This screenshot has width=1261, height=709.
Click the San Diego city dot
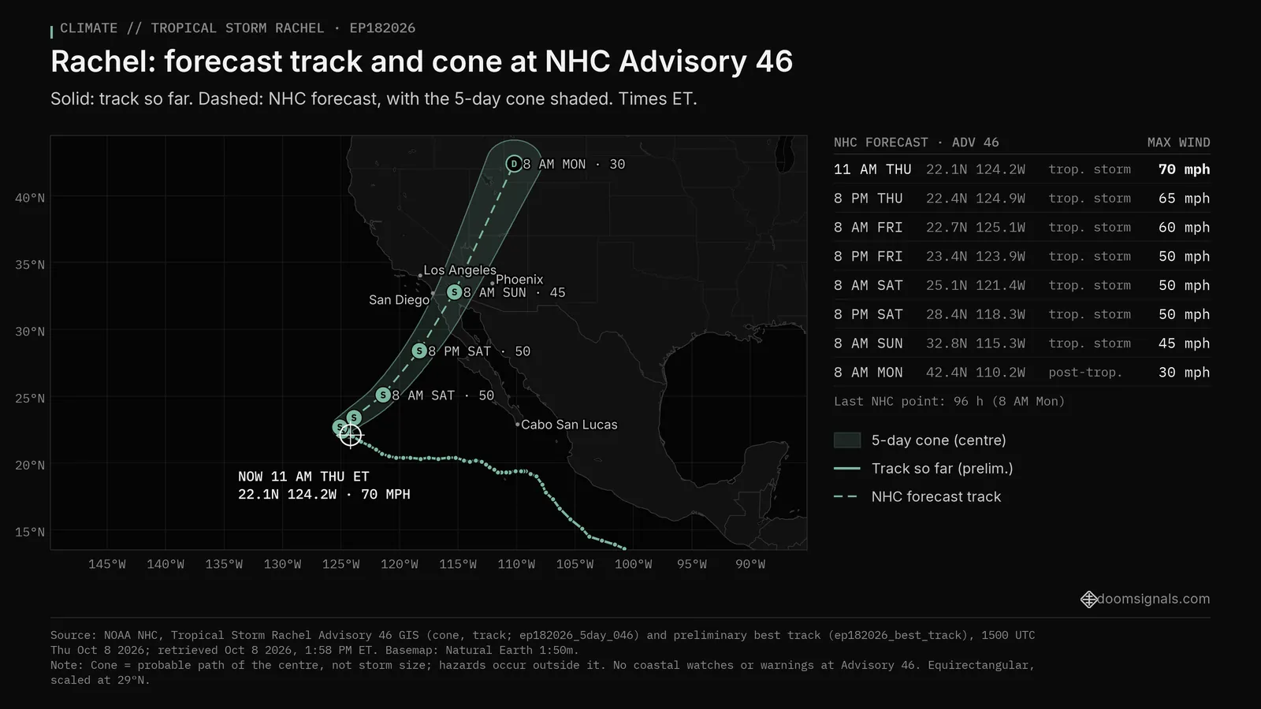tap(433, 294)
